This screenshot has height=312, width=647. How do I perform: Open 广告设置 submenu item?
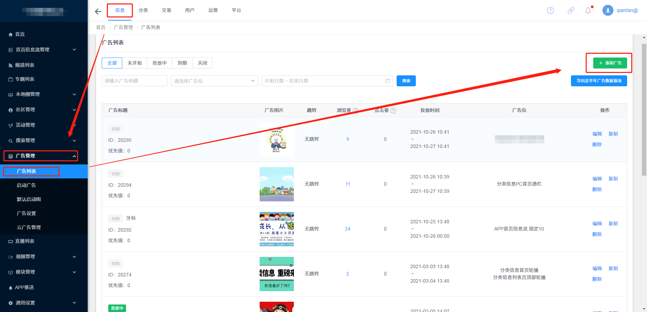click(x=44, y=213)
